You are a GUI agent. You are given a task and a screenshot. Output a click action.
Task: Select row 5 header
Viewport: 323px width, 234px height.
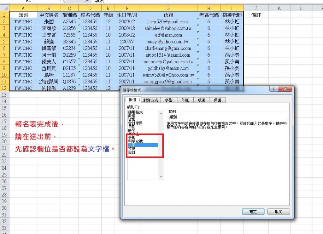tap(4, 42)
